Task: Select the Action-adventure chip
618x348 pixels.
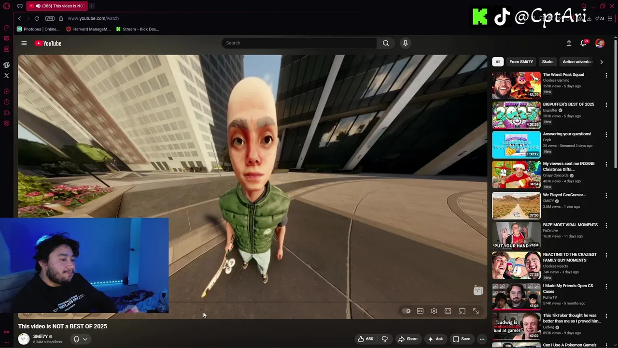Action: coord(576,62)
